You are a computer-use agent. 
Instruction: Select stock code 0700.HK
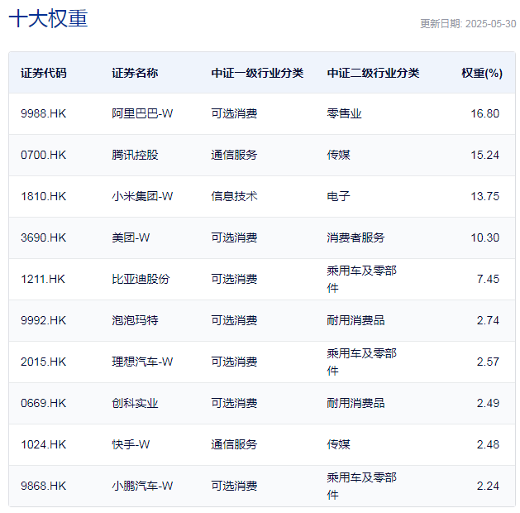pos(44,155)
